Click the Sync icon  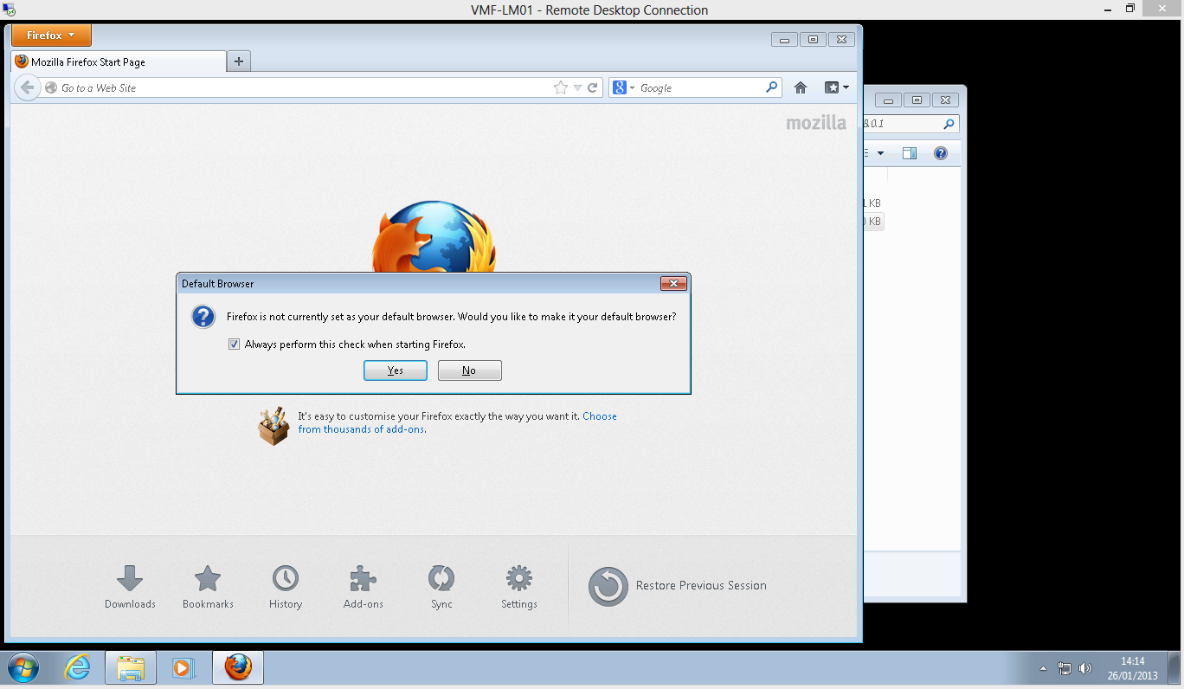pyautogui.click(x=441, y=579)
